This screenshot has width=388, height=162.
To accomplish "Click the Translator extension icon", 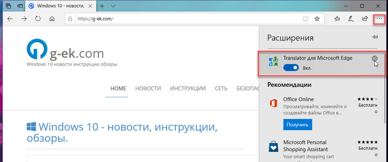I will click(x=274, y=62).
